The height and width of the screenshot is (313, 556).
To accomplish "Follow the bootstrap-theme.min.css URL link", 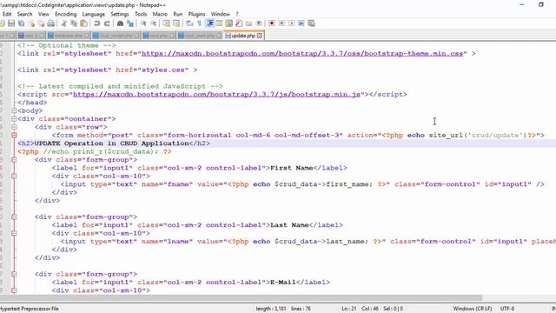I will (x=302, y=54).
